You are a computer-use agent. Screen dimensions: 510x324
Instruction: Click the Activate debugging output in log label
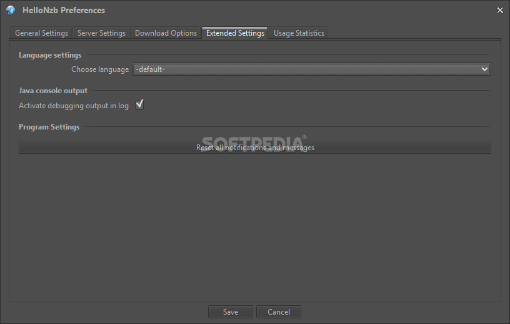click(x=74, y=106)
